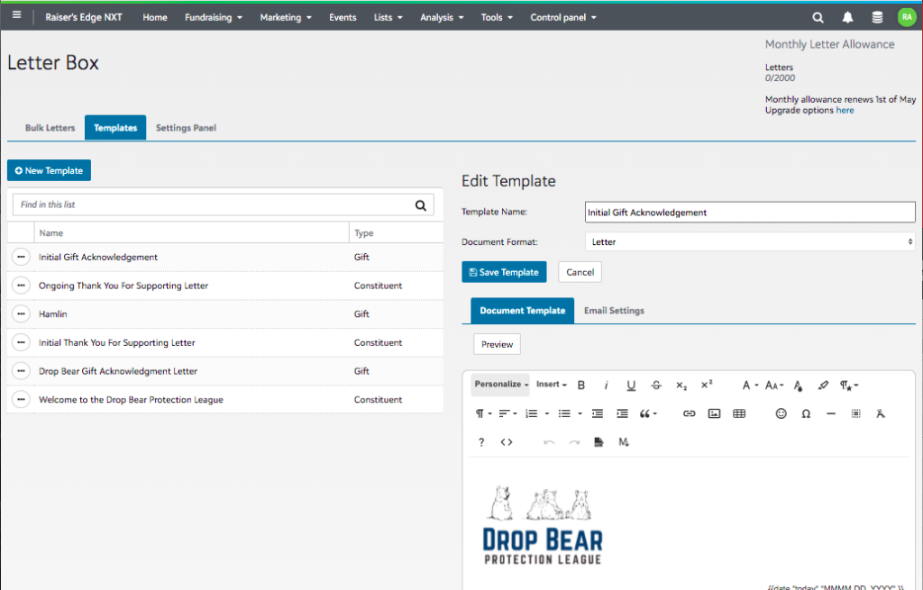Viewport: 923px width, 590px height.
Task: Insert an image into the template
Action: tap(714, 413)
